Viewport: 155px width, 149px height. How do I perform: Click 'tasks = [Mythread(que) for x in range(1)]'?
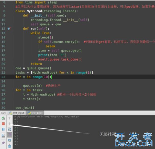(x=54, y=73)
